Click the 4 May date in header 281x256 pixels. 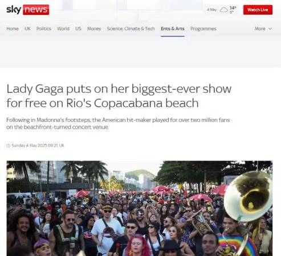[x=212, y=10]
